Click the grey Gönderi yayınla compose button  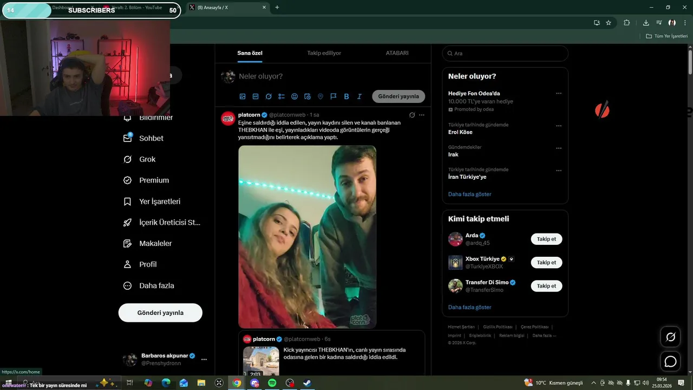point(398,96)
